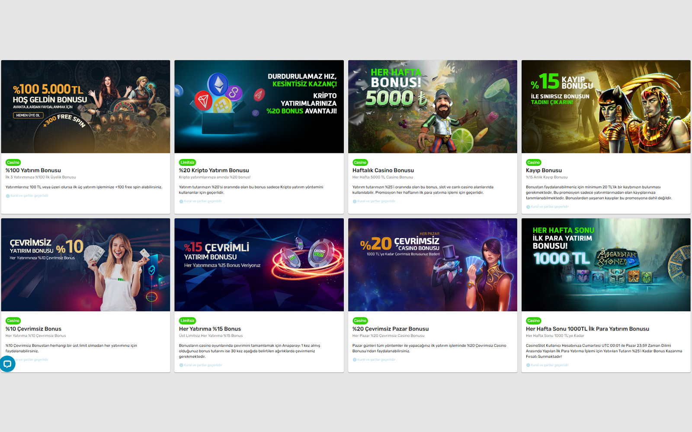This screenshot has height=432, width=692.
Task: Select Limitsiz badge on %20 Kripto Yatırım Bonusu
Action: click(x=187, y=162)
